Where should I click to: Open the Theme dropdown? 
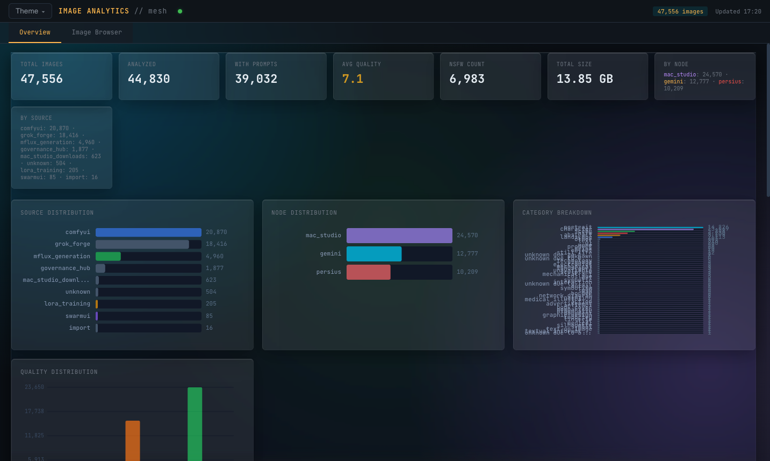click(30, 11)
